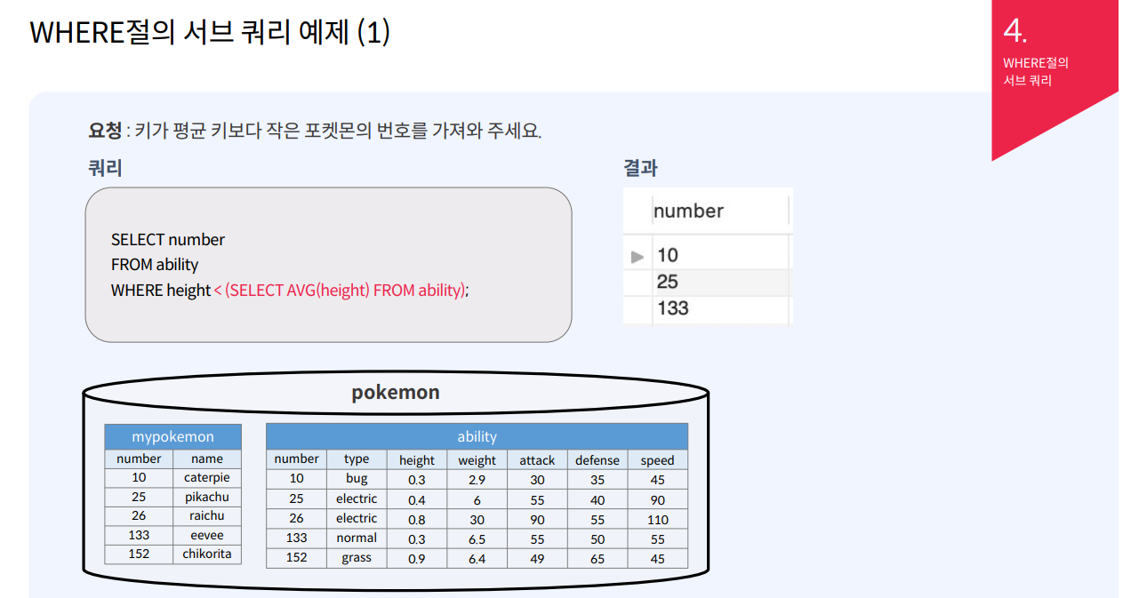Click the 'number' column header in mypokemon table

tap(139, 459)
